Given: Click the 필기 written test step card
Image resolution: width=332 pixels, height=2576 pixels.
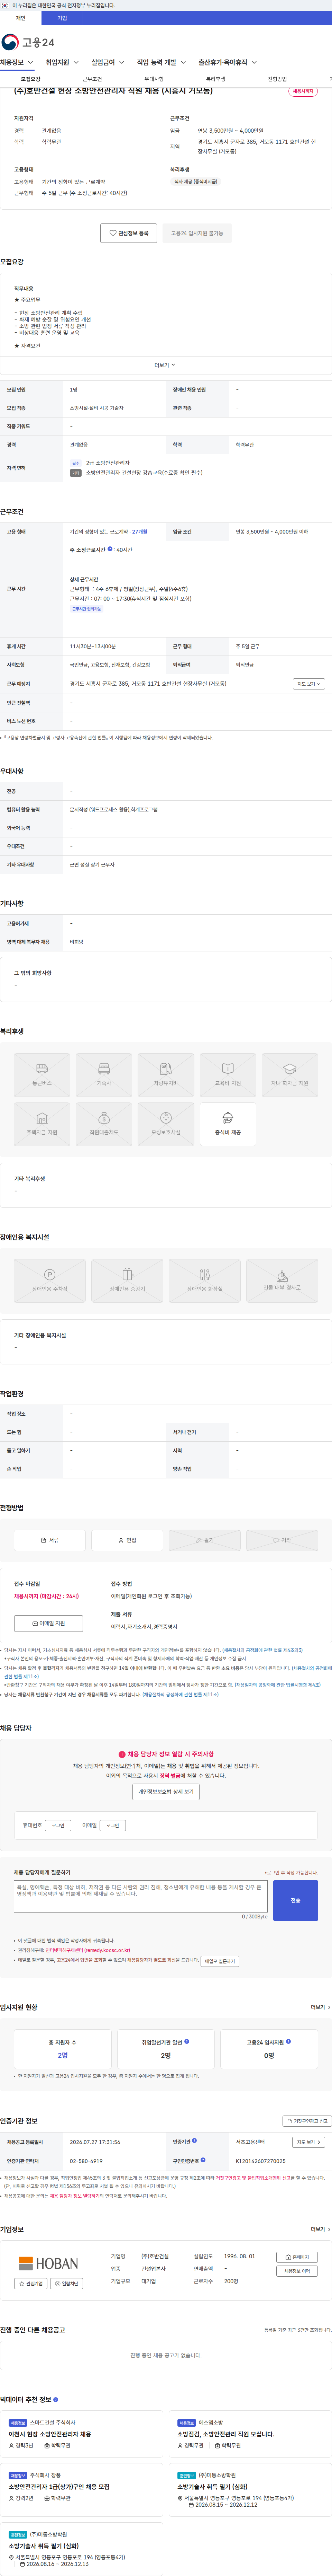Looking at the screenshot, I should coord(204,1540).
